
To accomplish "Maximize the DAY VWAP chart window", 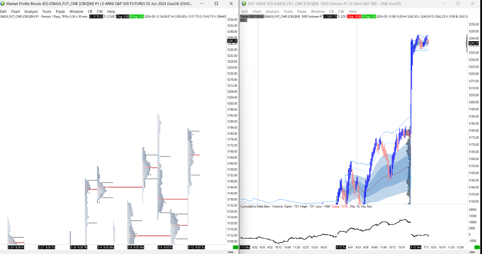I will pos(458,3).
